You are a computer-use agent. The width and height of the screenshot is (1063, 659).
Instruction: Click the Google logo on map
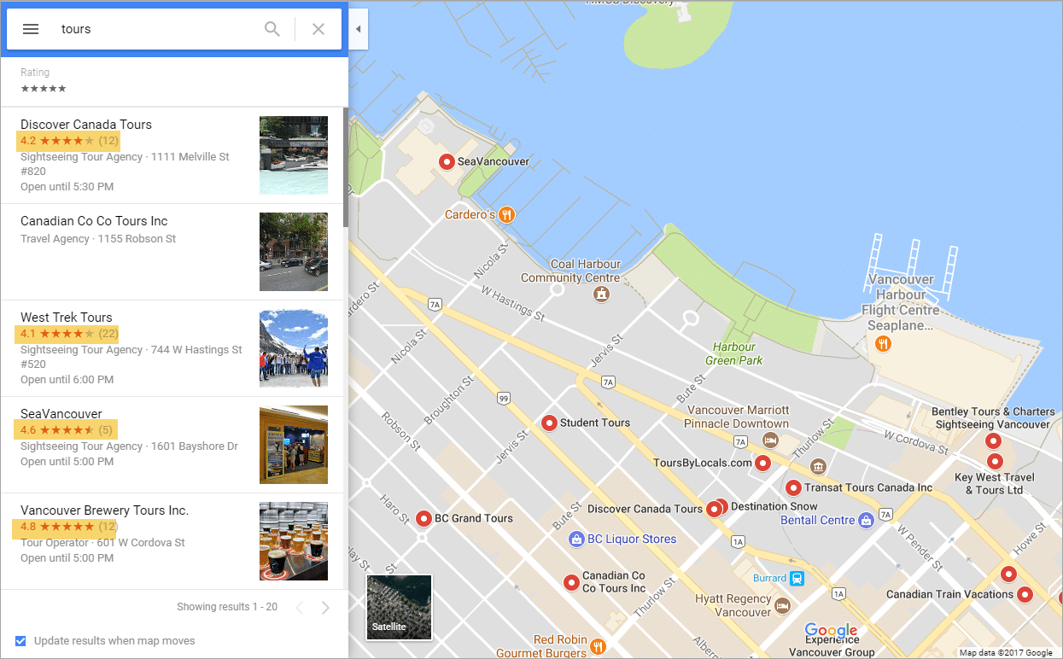click(831, 632)
